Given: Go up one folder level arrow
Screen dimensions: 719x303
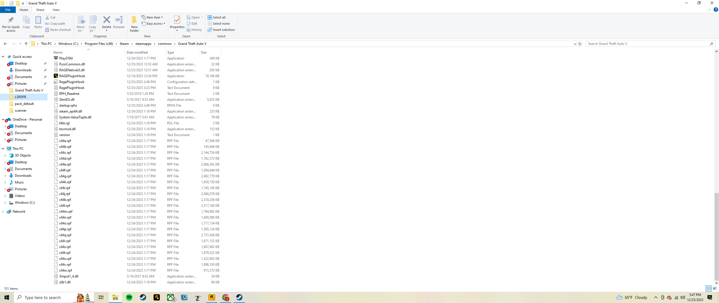Looking at the screenshot, I should [26, 44].
